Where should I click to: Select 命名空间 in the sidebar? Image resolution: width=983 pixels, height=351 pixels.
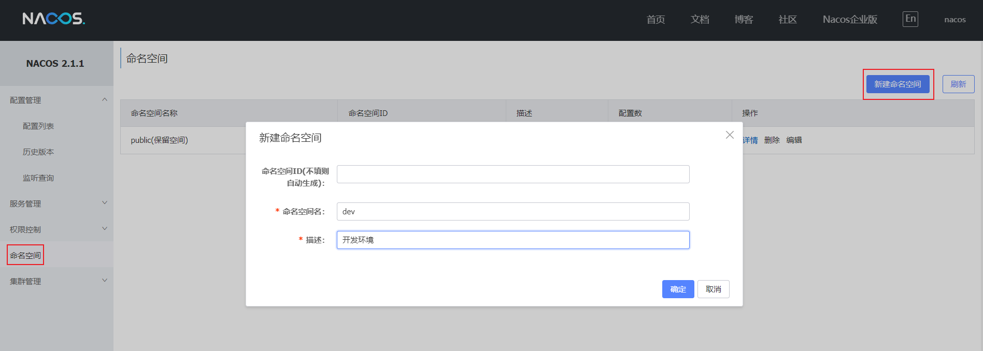(25, 255)
